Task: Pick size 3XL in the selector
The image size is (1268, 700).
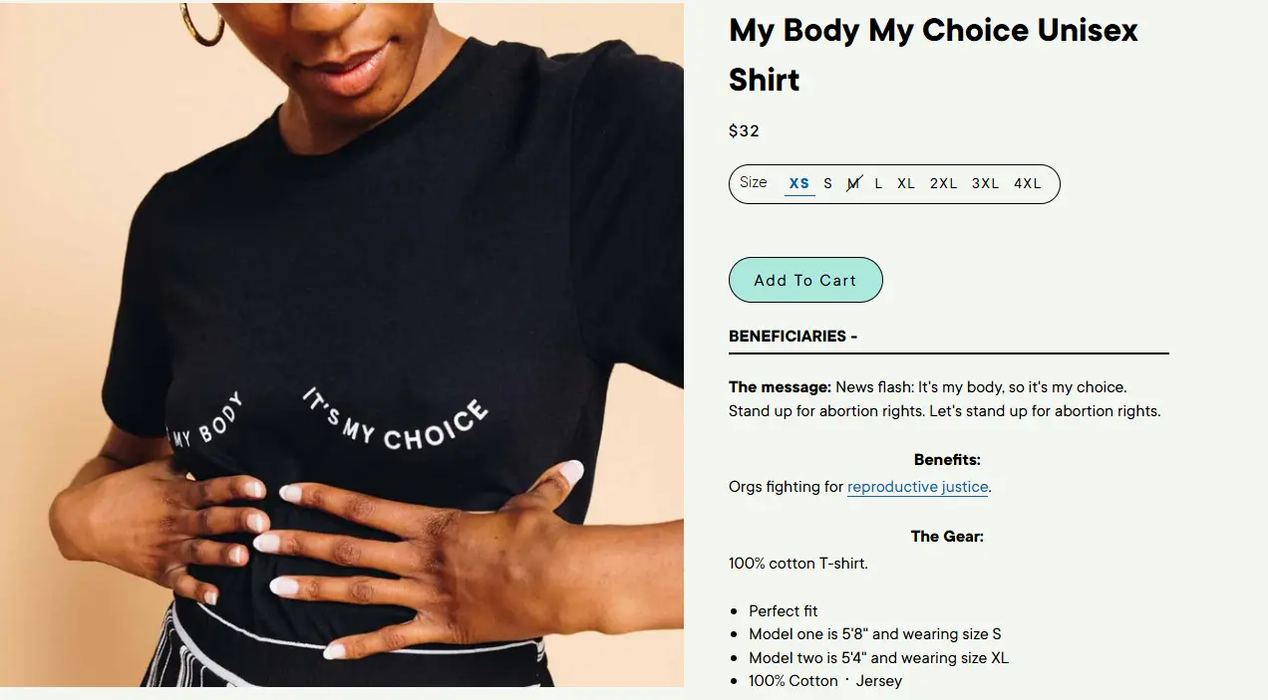Action: coord(985,183)
